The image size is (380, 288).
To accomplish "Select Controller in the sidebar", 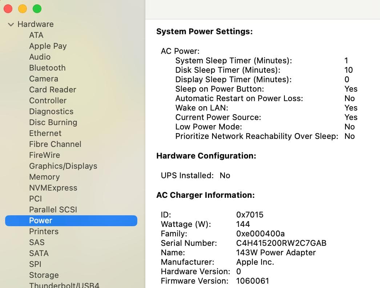I will (x=48, y=100).
